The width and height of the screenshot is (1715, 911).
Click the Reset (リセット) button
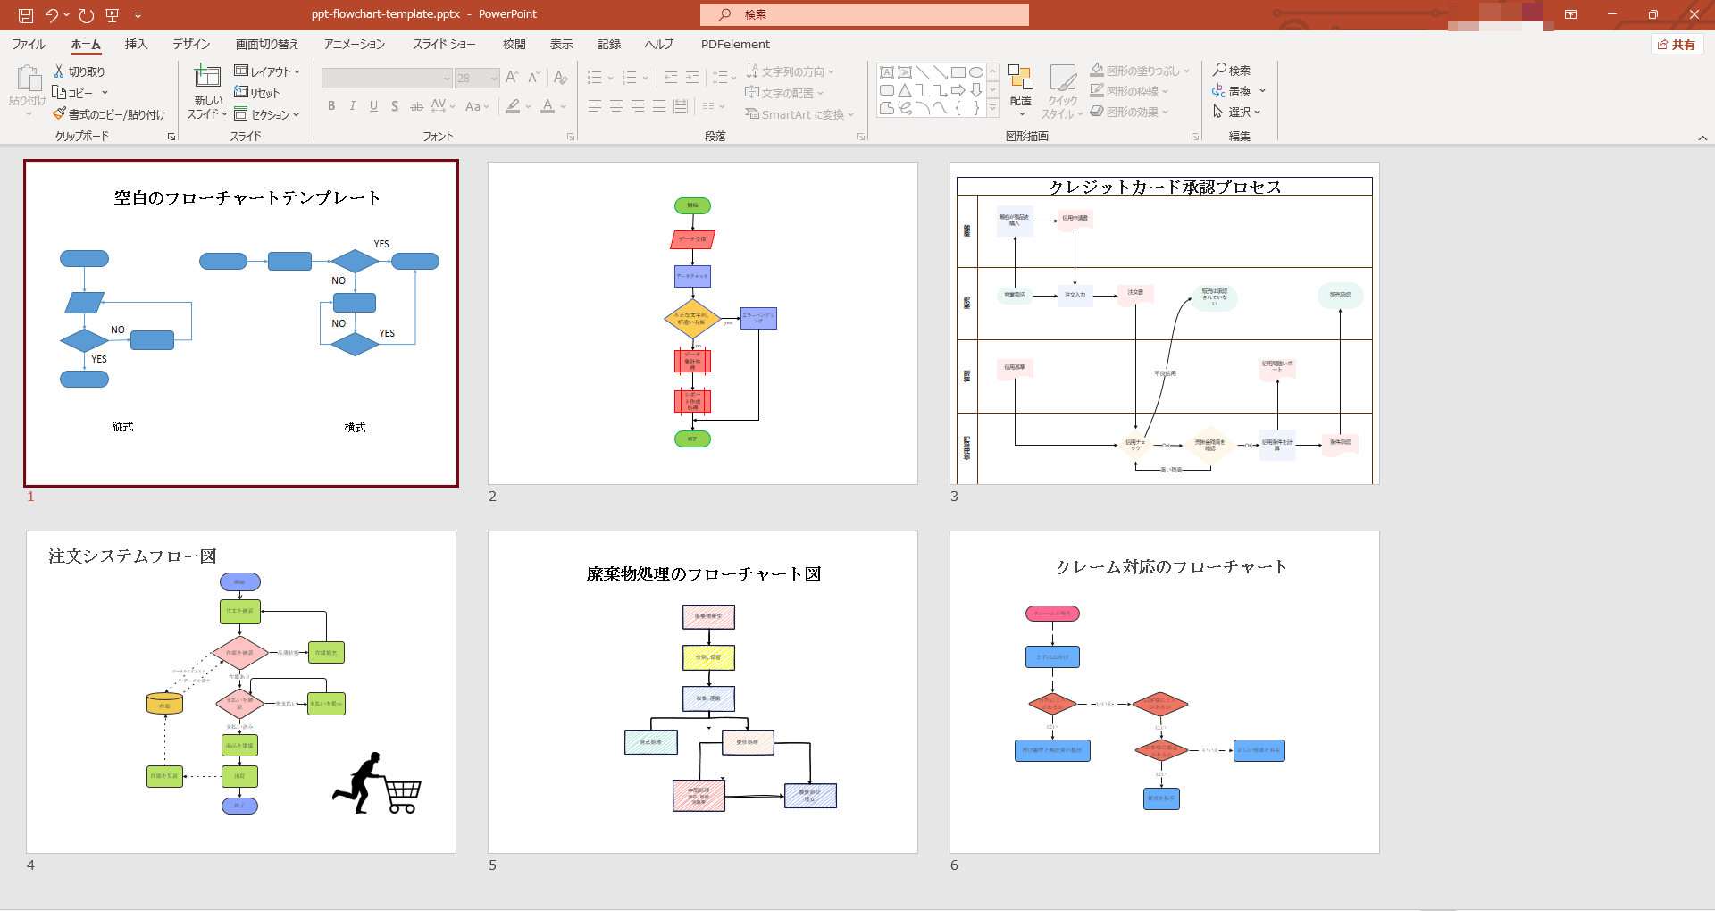[x=257, y=93]
